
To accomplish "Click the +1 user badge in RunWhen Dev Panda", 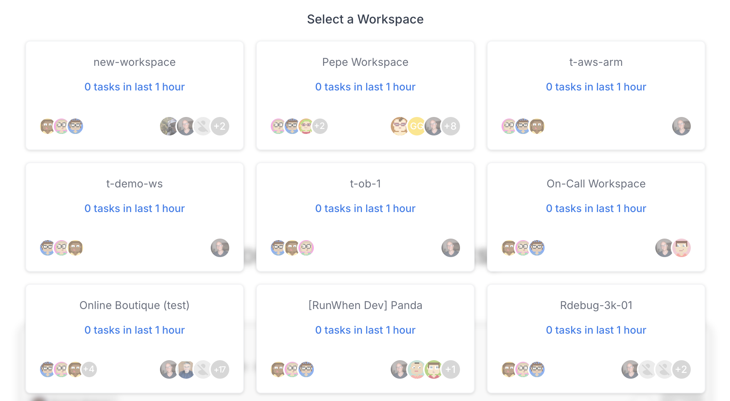I will click(x=450, y=369).
